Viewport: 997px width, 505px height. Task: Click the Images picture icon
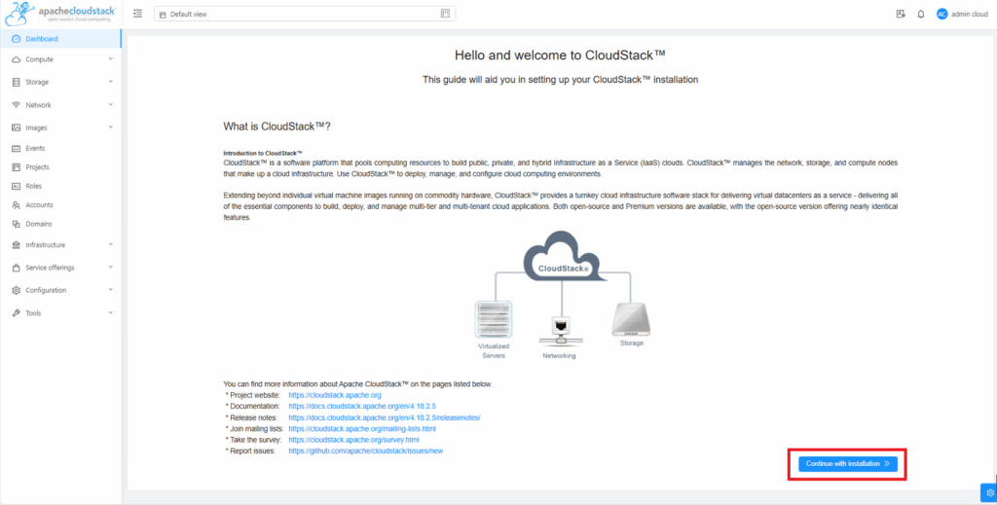click(17, 127)
